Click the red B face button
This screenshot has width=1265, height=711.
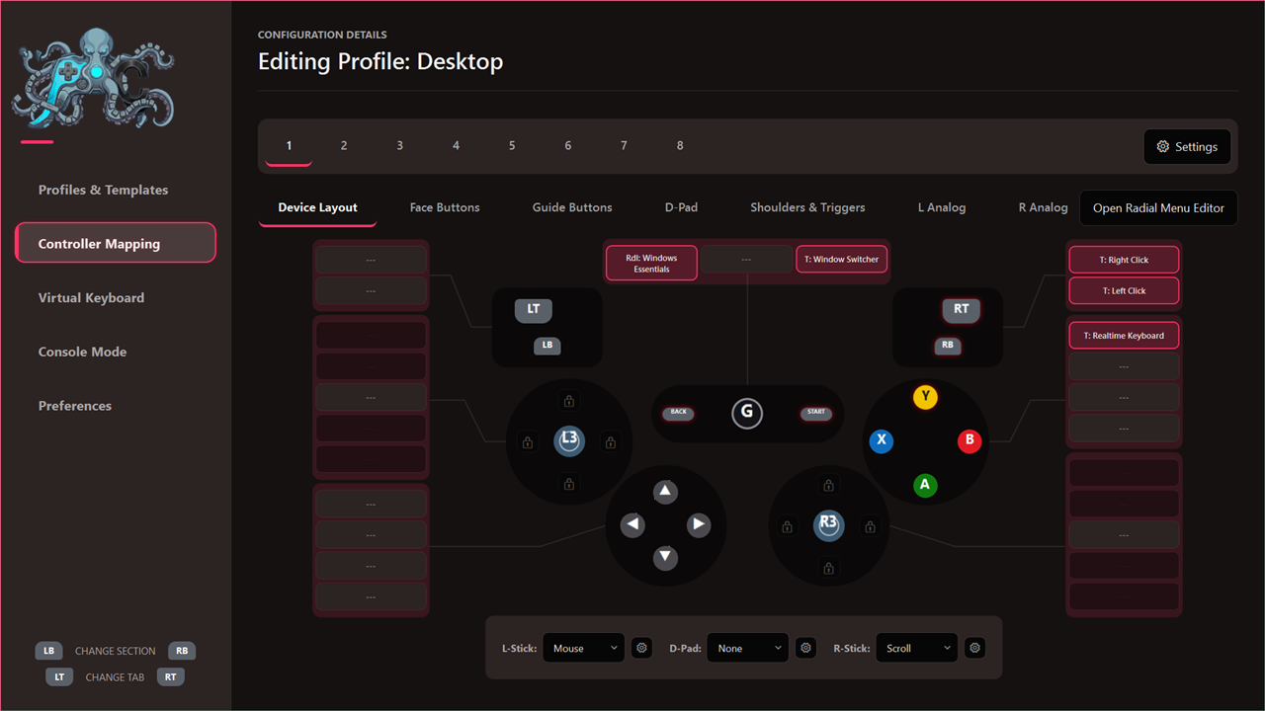coord(970,441)
